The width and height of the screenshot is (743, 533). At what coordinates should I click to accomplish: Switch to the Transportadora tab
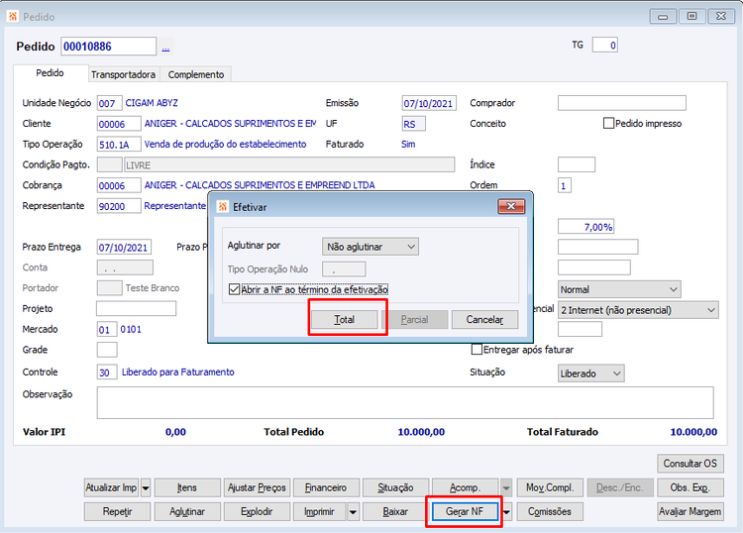123,74
